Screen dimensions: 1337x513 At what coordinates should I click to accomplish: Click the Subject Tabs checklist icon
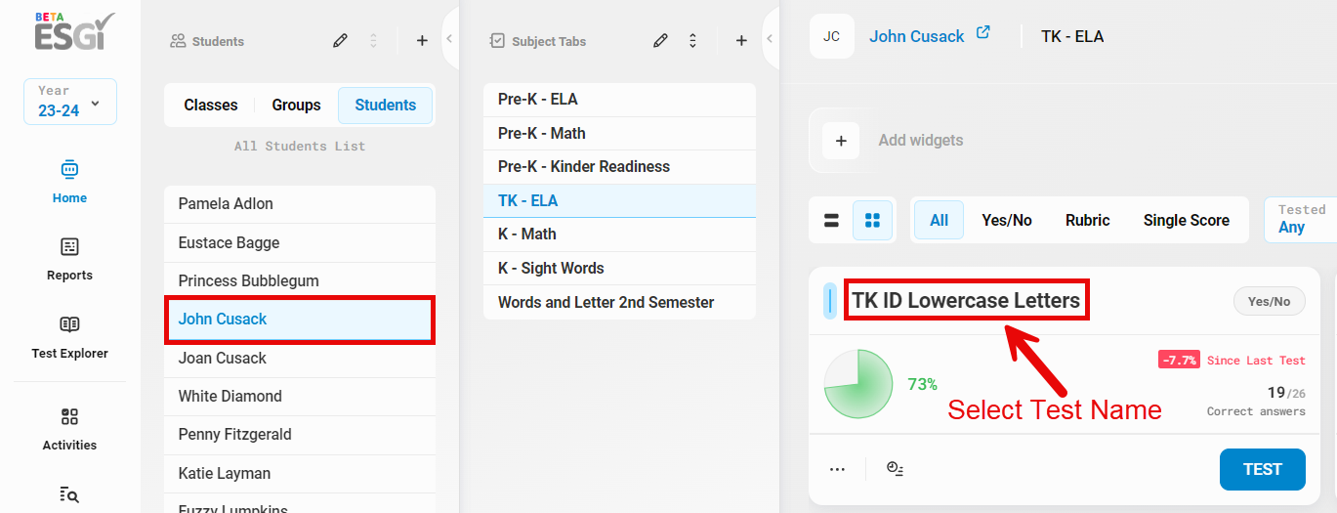pyautogui.click(x=497, y=41)
